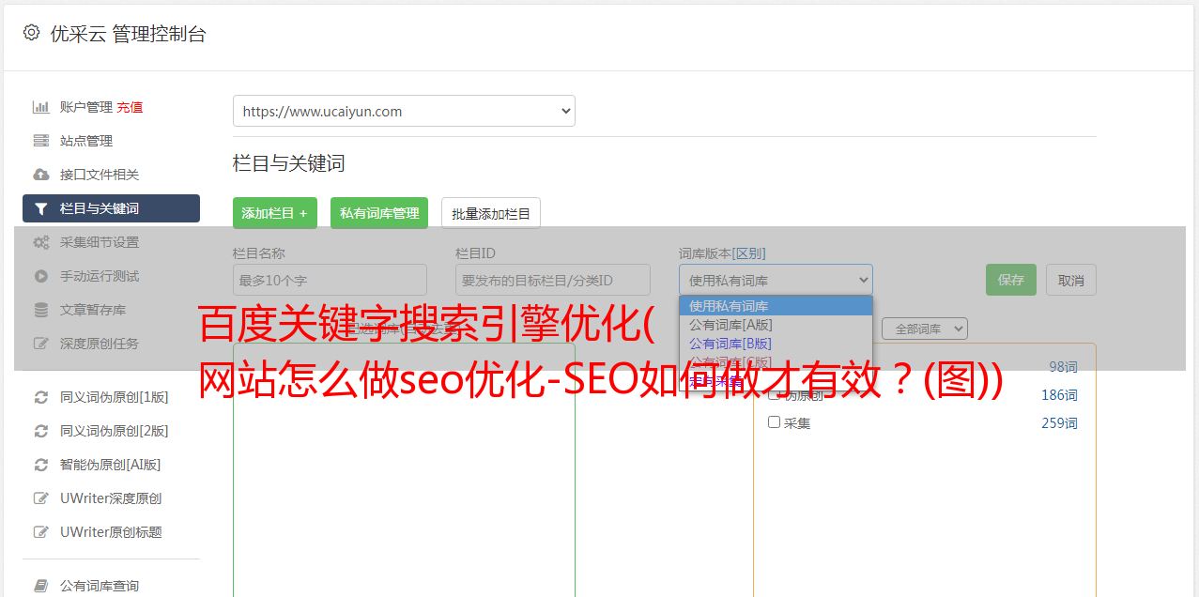Click the filter funnel icon for 栏目与关键词
The width and height of the screenshot is (1199, 597).
click(40, 208)
